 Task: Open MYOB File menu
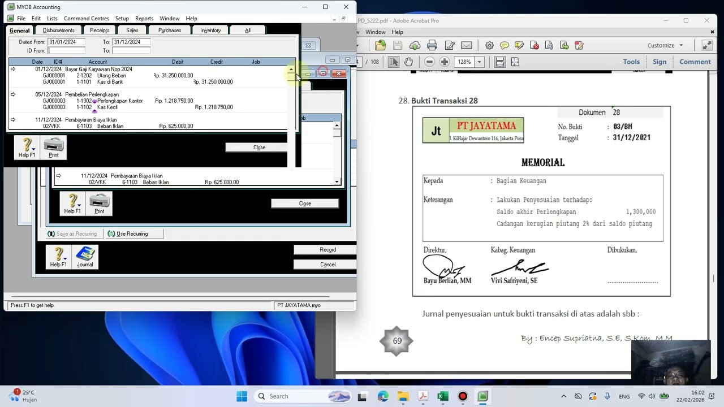pos(21,19)
